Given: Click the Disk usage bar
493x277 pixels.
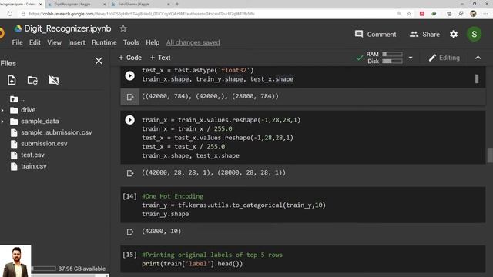Looking at the screenshot, I should click(x=392, y=62).
